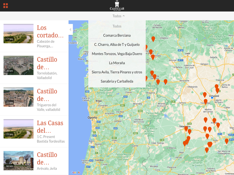Select Todos option in the dropdown list

[x=117, y=26]
